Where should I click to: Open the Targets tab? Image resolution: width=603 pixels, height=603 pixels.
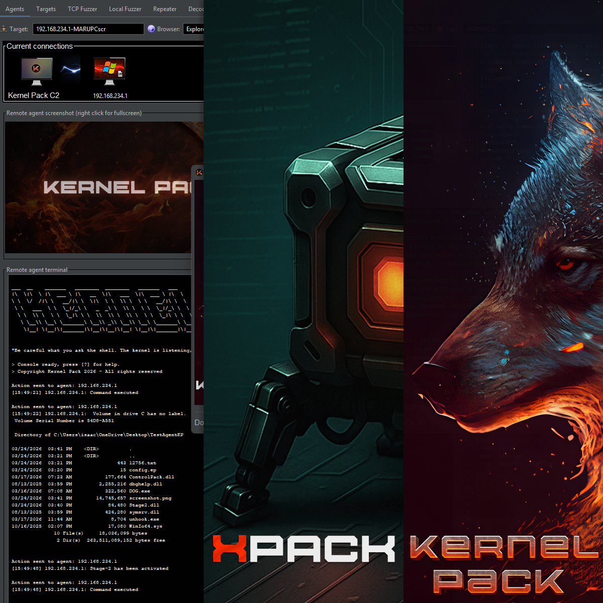[46, 9]
